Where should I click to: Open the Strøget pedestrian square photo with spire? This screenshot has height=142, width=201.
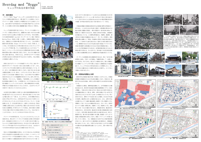pos(57,47)
